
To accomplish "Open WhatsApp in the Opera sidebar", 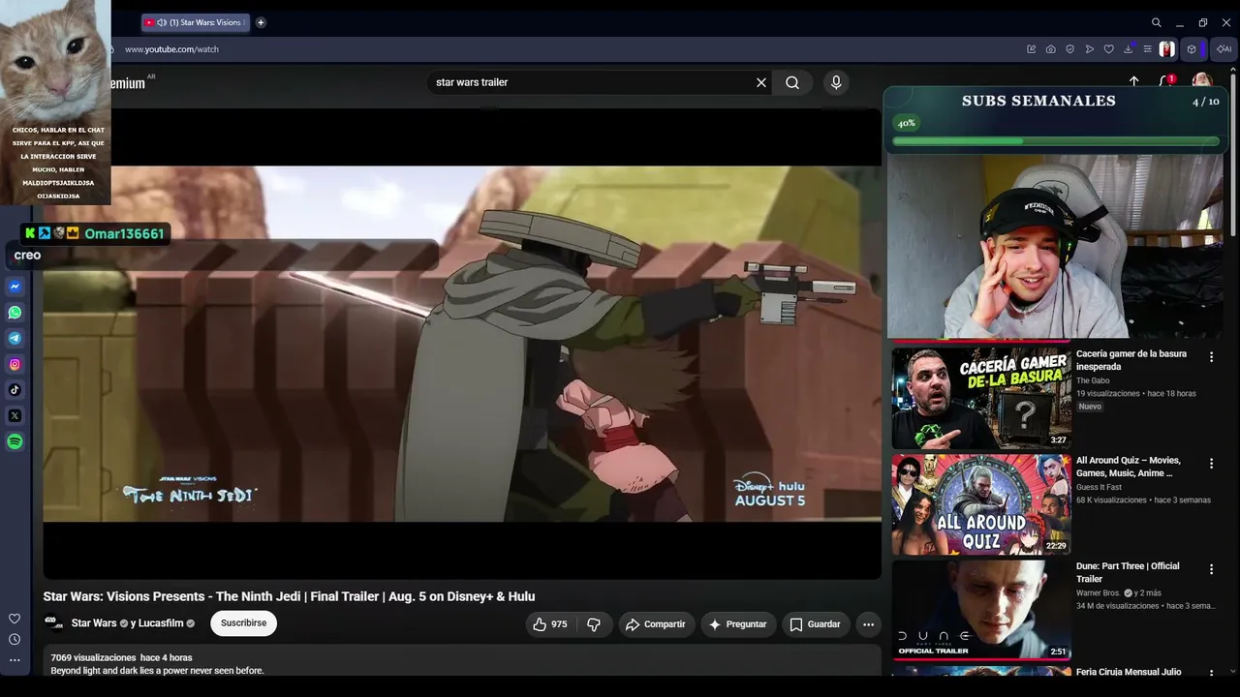I will (15, 313).
